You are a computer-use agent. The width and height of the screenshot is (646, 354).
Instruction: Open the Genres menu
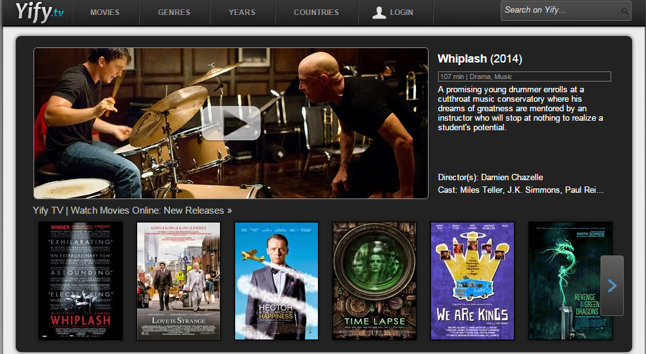pos(174,13)
